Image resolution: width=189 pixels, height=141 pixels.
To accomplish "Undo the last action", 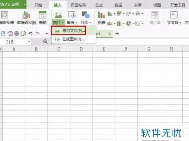I will point(30,34).
